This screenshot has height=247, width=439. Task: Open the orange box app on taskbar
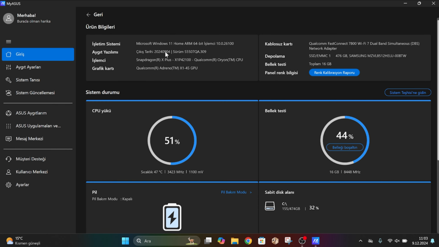(x=275, y=241)
